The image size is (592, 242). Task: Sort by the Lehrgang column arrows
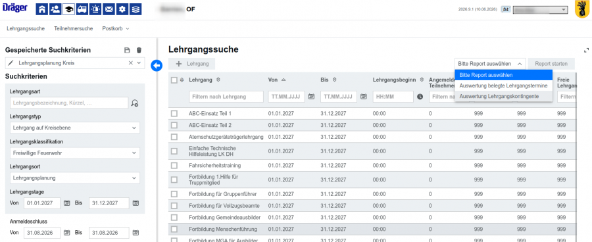pos(218,80)
